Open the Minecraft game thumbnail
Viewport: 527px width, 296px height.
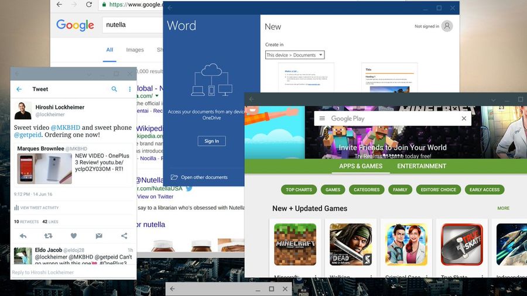[295, 245]
